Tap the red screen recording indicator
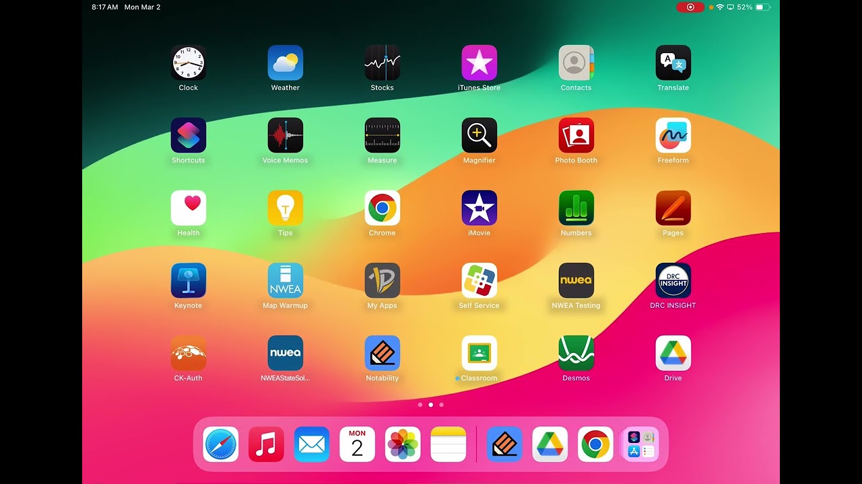862x484 pixels. point(690,7)
